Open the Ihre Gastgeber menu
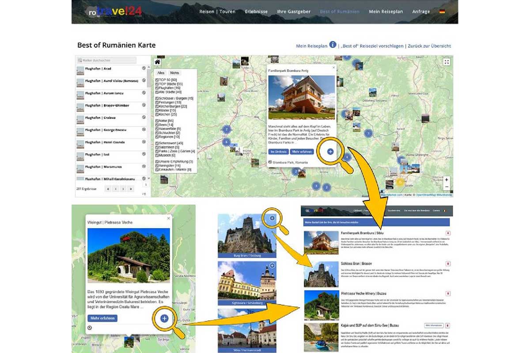The height and width of the screenshot is (353, 530). (x=294, y=11)
